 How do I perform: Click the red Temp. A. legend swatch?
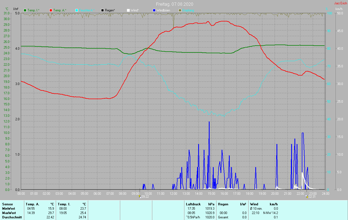pyautogui.click(x=51, y=10)
